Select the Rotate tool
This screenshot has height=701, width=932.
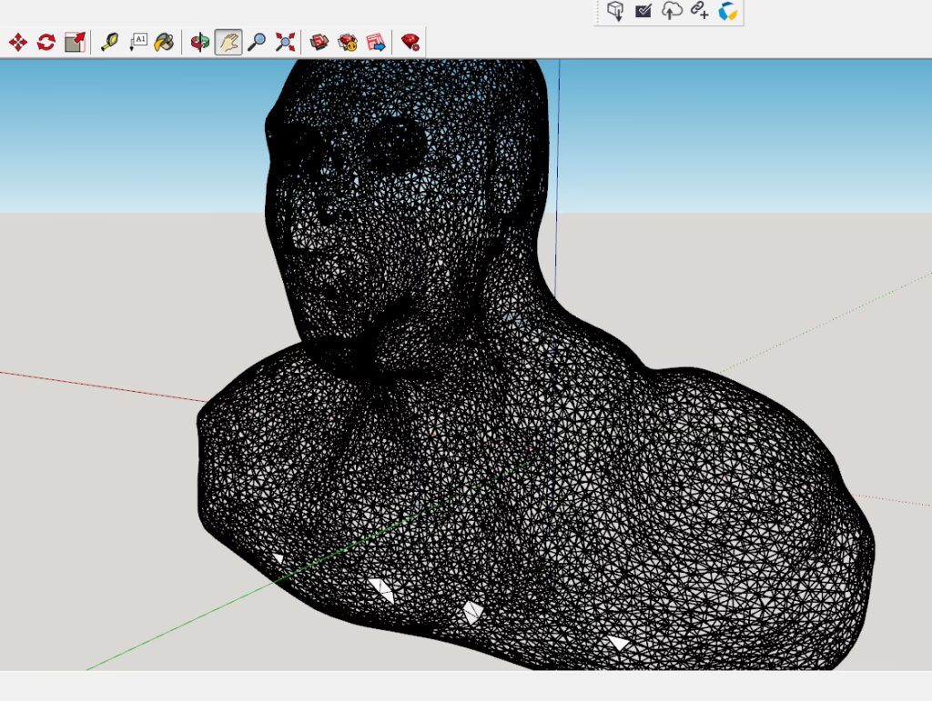point(46,42)
